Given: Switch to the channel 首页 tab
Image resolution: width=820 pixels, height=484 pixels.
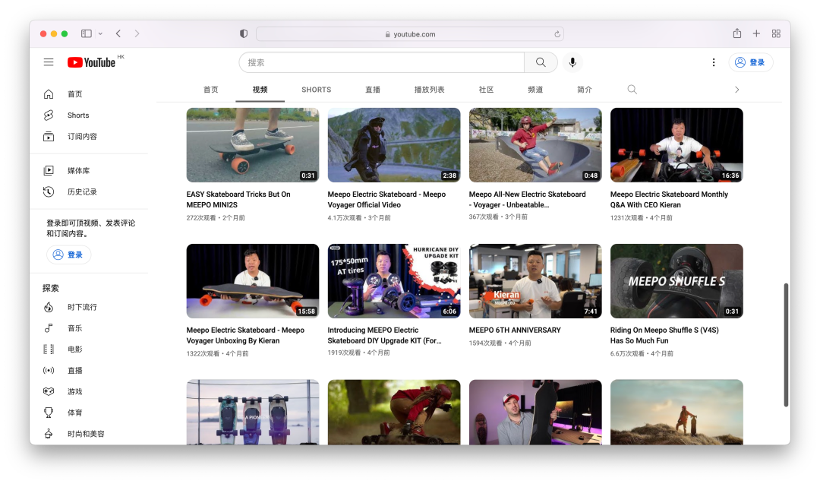Looking at the screenshot, I should 211,90.
